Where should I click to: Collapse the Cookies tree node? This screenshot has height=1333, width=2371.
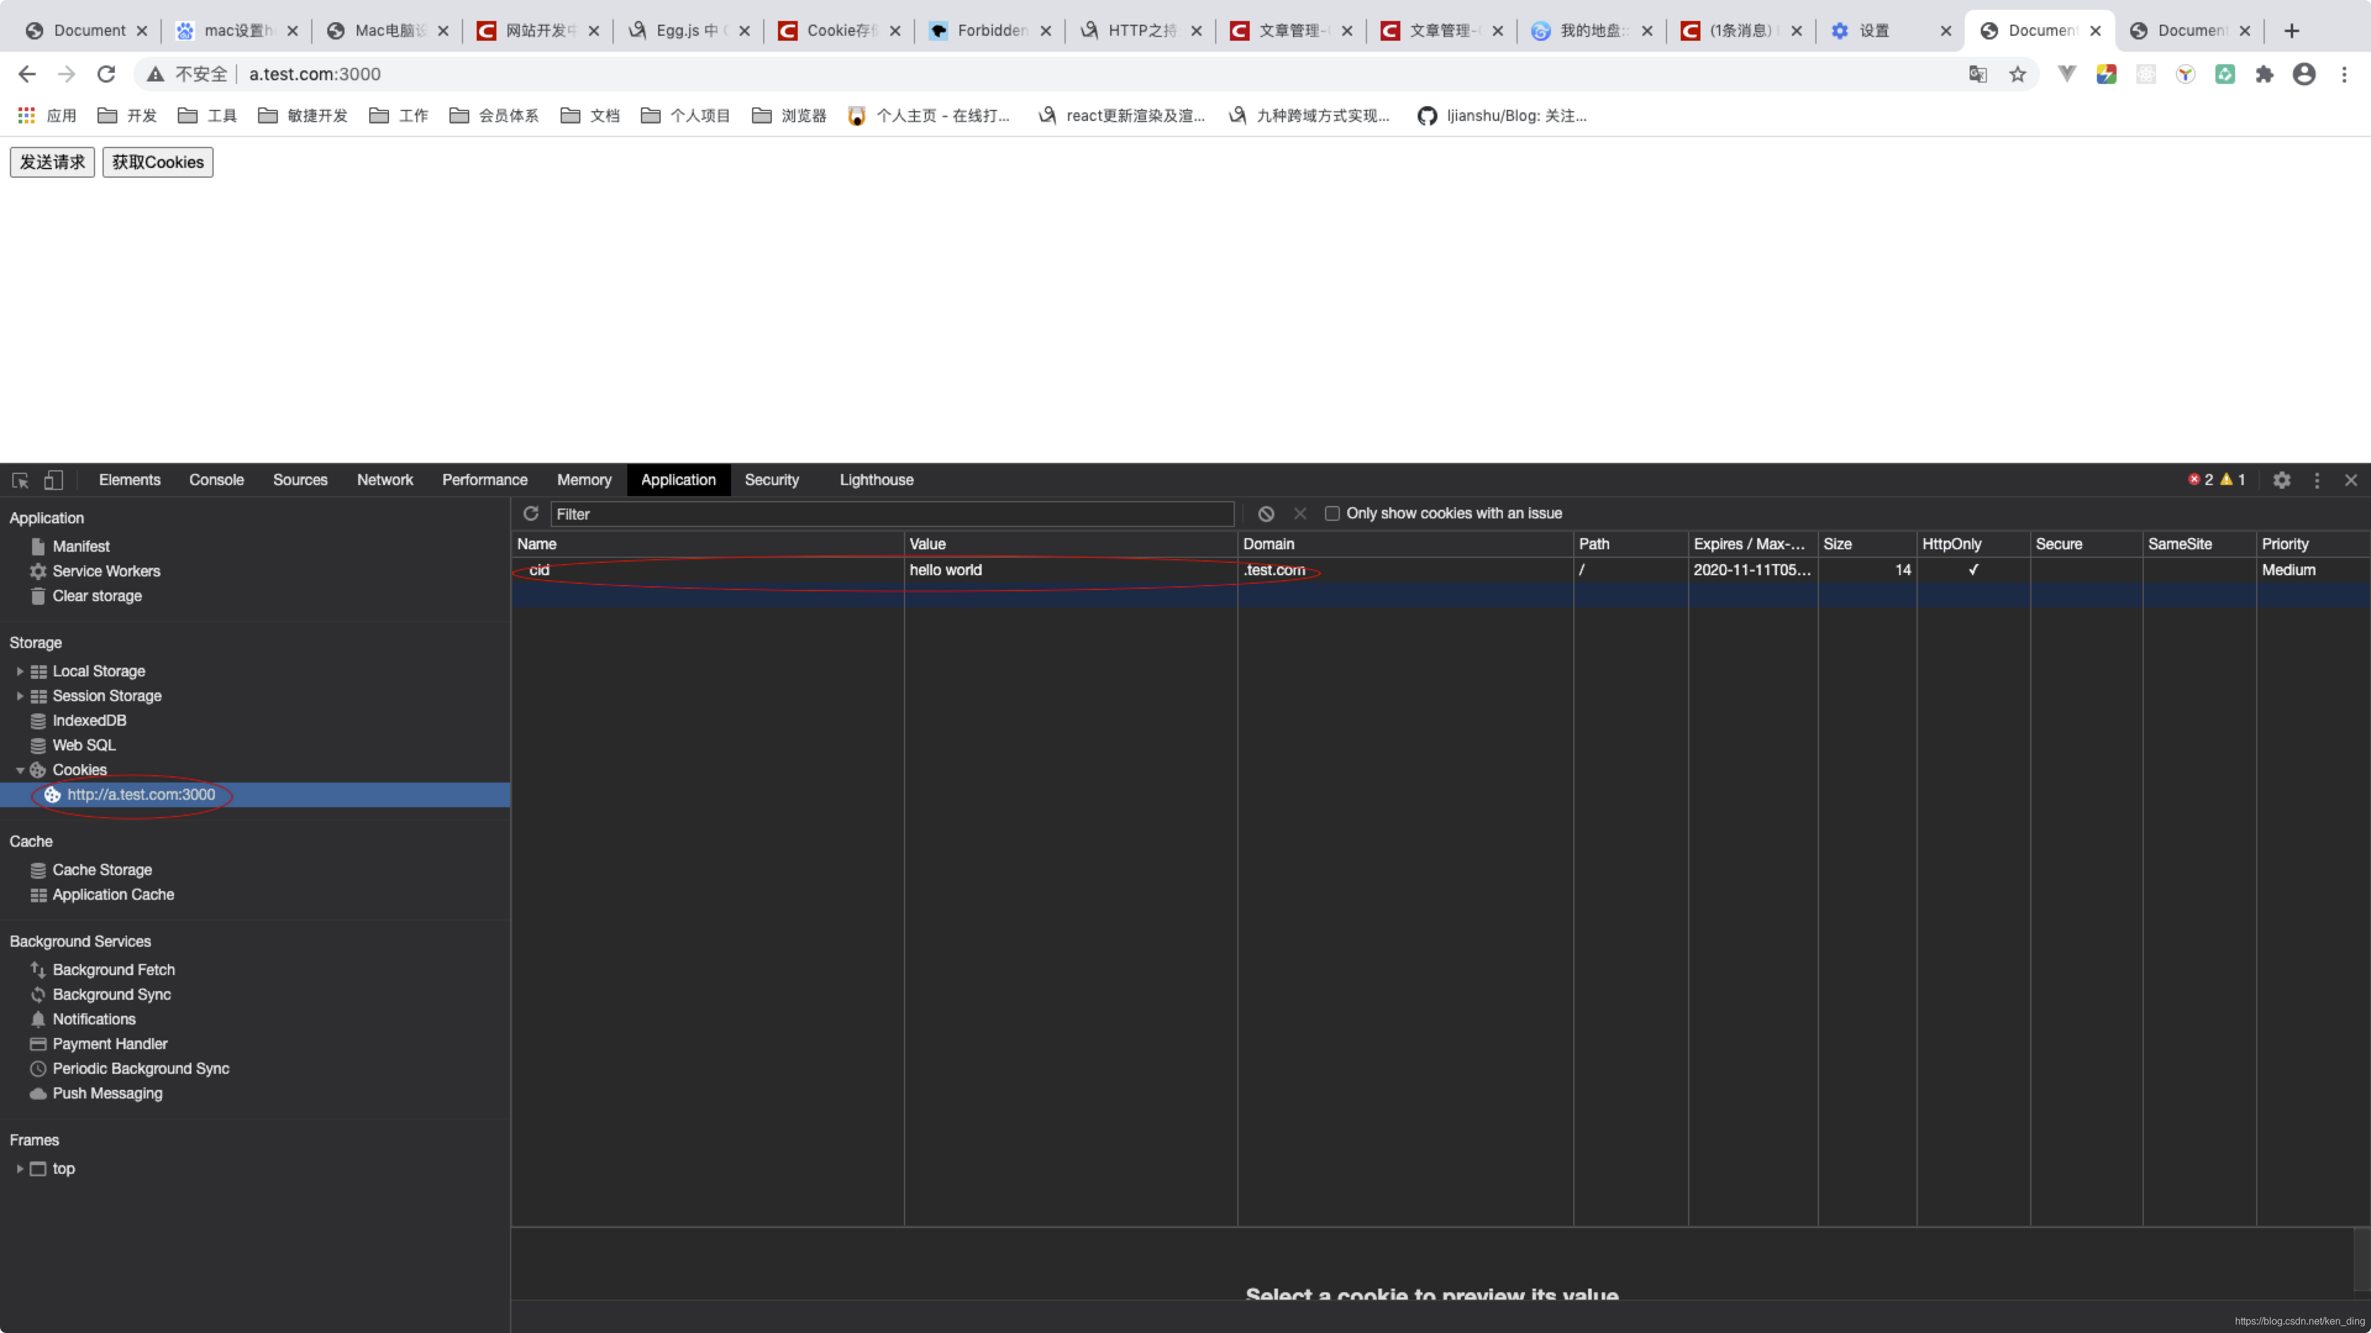click(x=19, y=770)
